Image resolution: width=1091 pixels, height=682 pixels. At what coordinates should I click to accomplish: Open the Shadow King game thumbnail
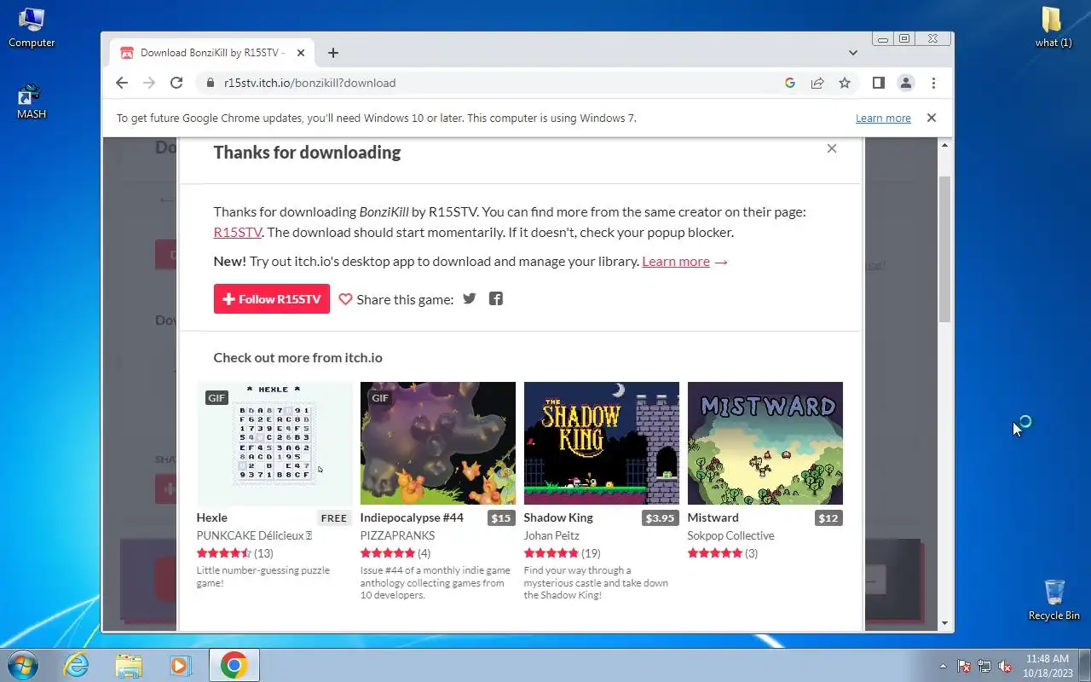point(602,443)
